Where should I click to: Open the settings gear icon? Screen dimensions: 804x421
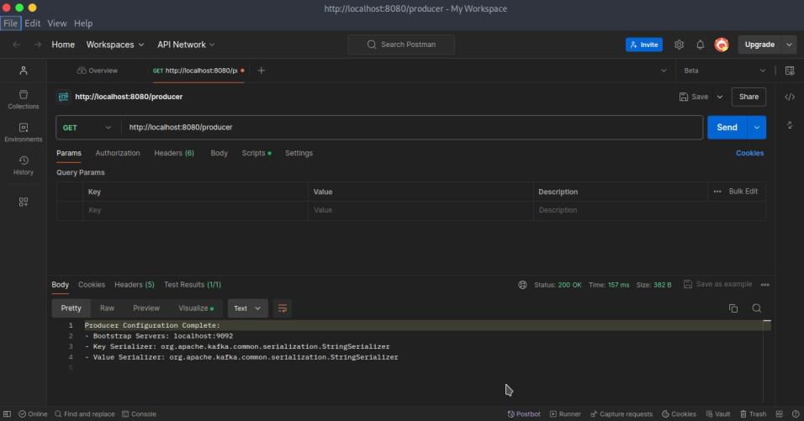click(x=679, y=45)
